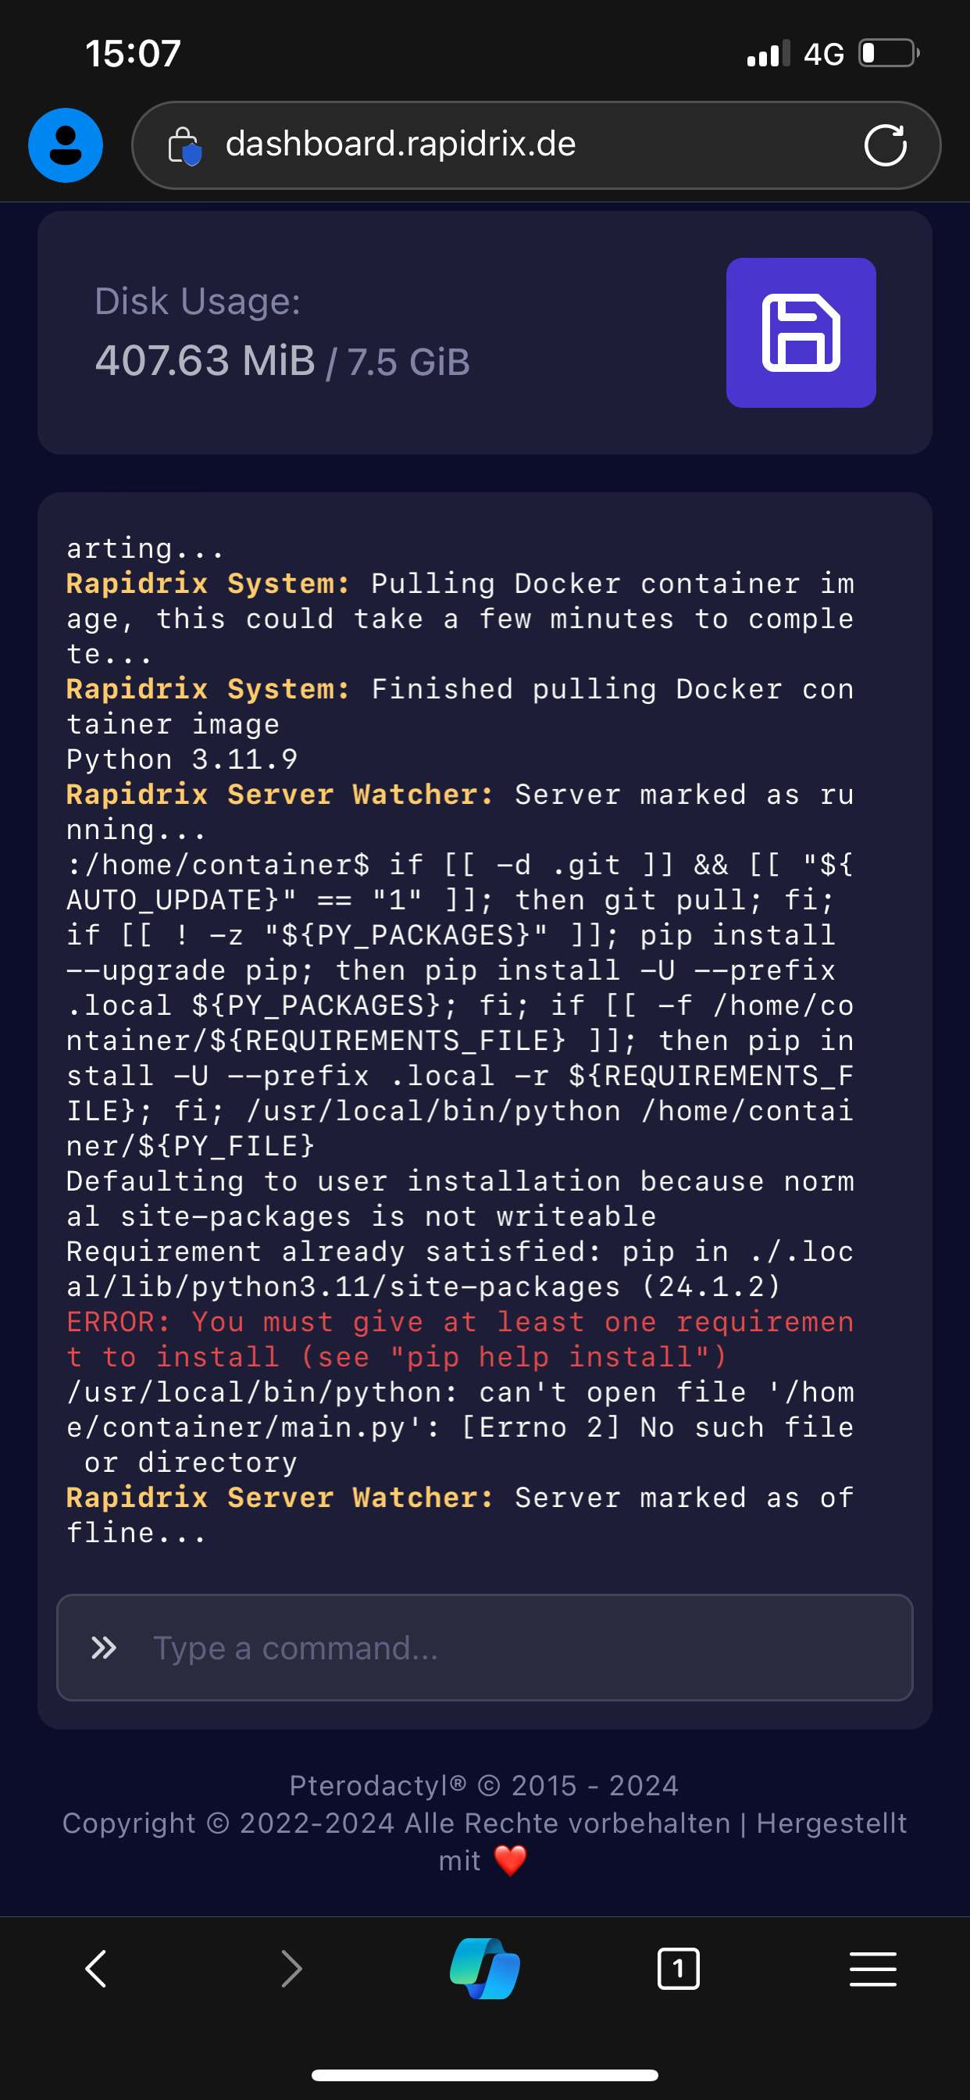
Task: Tap the blue profile avatar icon
Action: click(x=65, y=145)
